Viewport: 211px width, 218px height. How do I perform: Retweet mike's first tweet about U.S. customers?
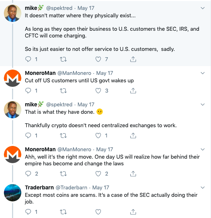pos(63,59)
